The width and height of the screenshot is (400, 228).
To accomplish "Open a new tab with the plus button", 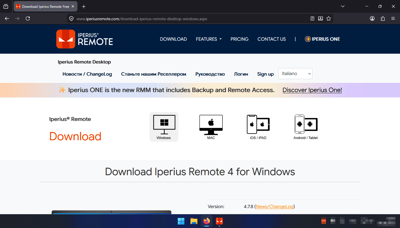I will point(84,6).
